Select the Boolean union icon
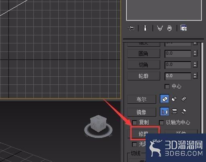 (165, 99)
